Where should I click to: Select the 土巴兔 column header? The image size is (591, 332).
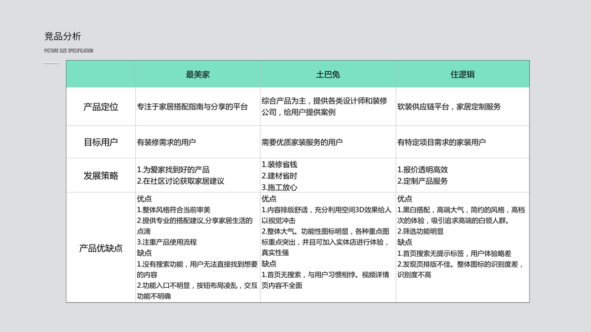click(x=328, y=75)
